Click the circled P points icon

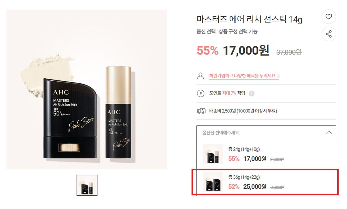(x=200, y=93)
